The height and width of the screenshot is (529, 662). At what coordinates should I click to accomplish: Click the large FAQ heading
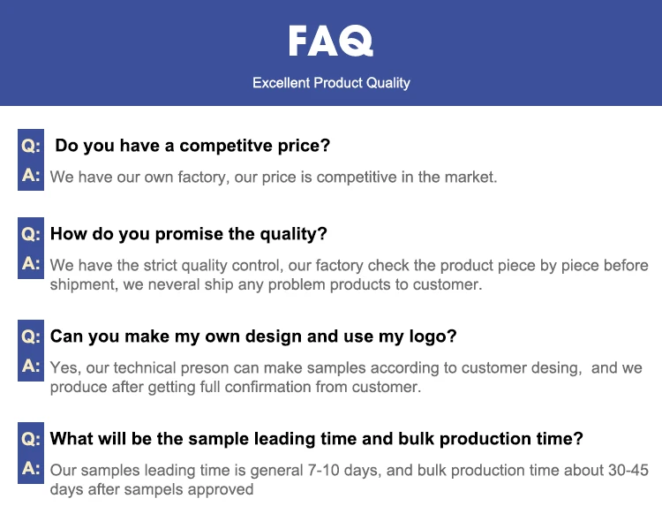[x=331, y=41]
